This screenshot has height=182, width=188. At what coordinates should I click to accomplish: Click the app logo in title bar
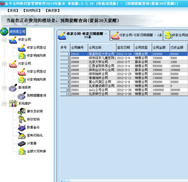2,3
